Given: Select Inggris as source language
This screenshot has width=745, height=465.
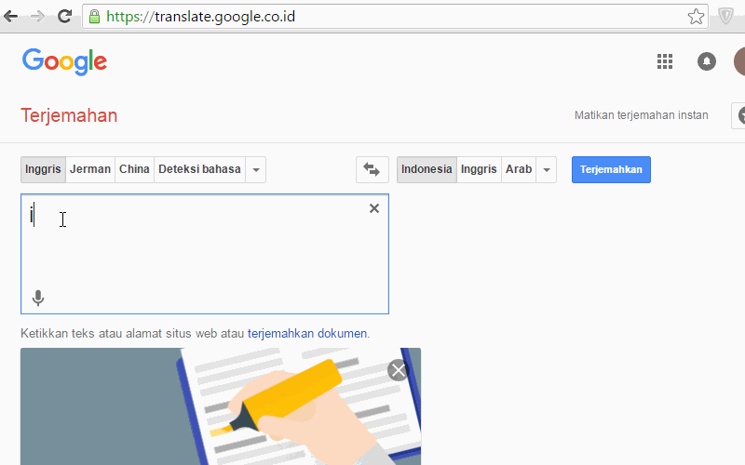Looking at the screenshot, I should point(43,169).
